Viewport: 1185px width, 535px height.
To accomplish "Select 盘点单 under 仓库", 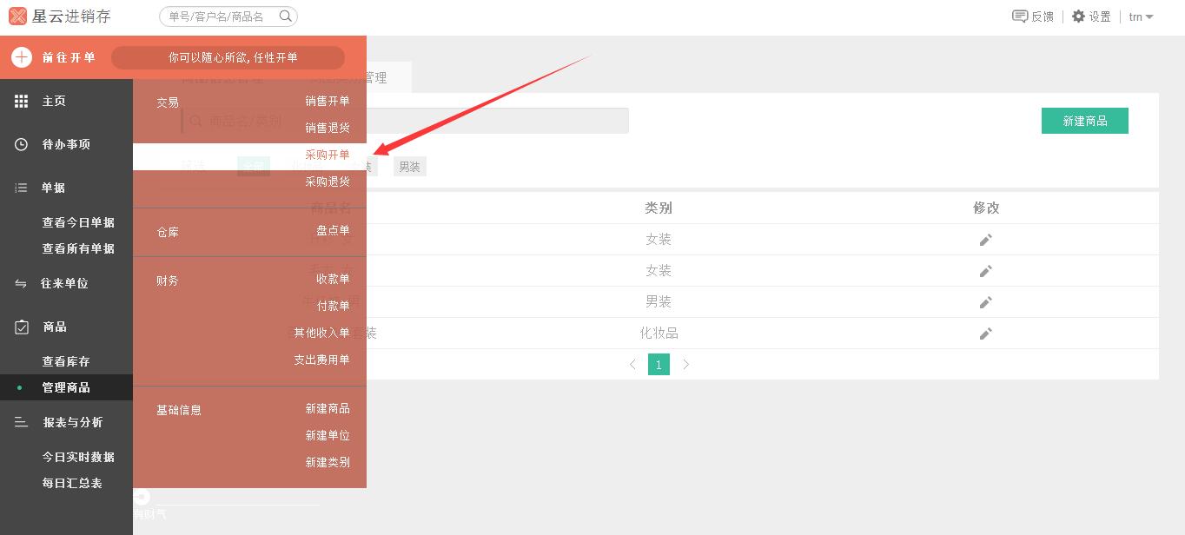I will (332, 230).
